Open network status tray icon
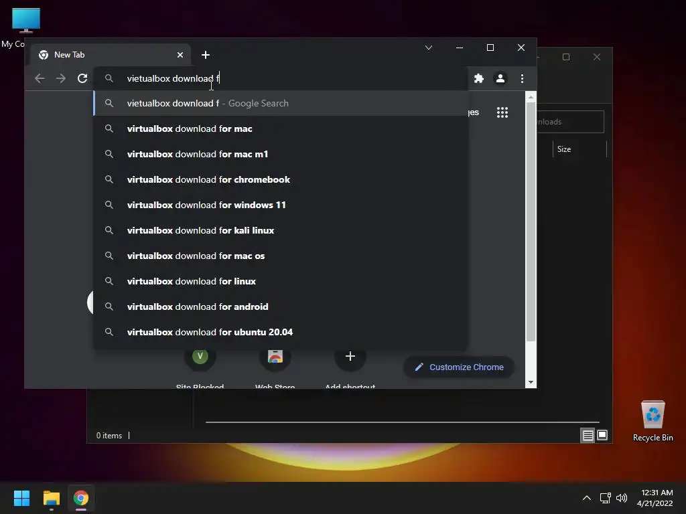 click(605, 498)
